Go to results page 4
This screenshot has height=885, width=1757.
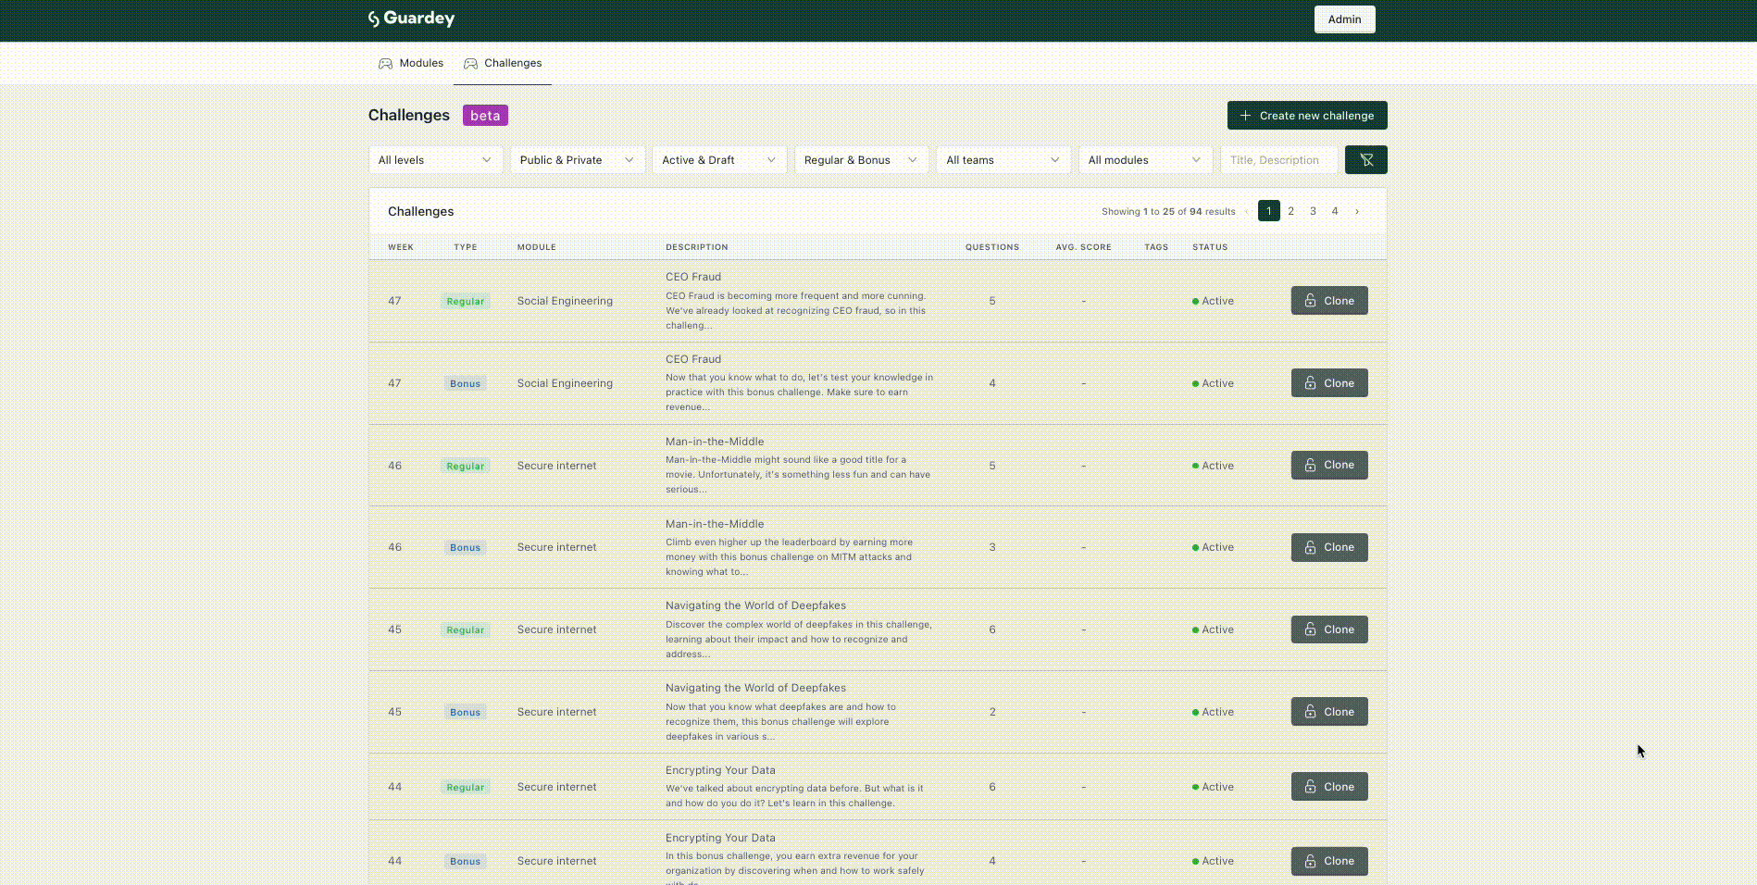pyautogui.click(x=1335, y=211)
